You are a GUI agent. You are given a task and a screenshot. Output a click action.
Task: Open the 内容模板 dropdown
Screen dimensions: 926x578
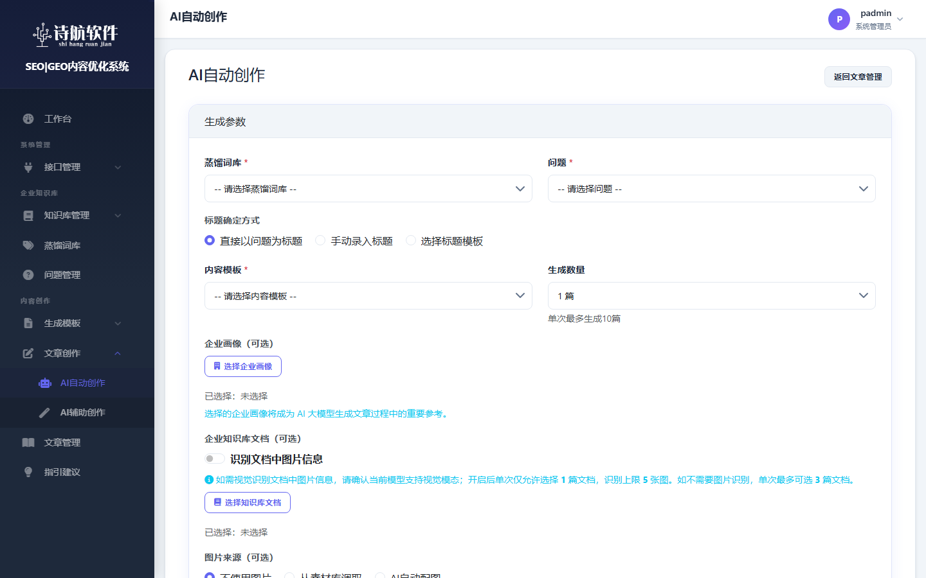(368, 296)
